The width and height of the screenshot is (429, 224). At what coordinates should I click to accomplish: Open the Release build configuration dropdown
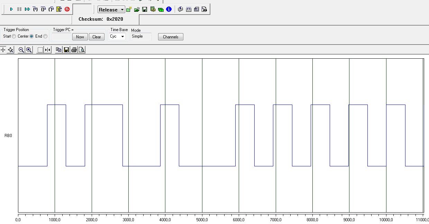(x=111, y=10)
